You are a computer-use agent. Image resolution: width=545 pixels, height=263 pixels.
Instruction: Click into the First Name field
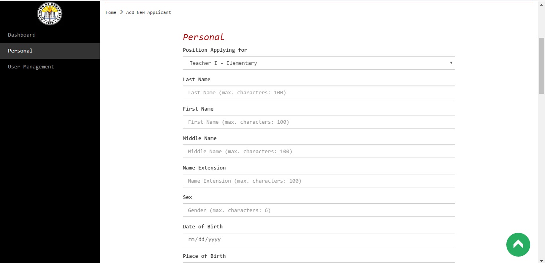pyautogui.click(x=318, y=122)
